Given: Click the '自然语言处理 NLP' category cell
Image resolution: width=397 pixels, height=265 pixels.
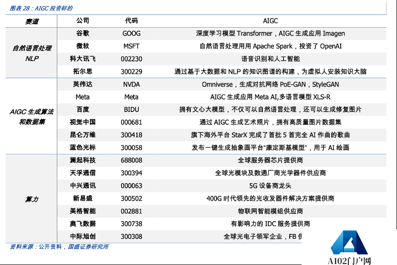Looking at the screenshot, I should click(x=32, y=53).
